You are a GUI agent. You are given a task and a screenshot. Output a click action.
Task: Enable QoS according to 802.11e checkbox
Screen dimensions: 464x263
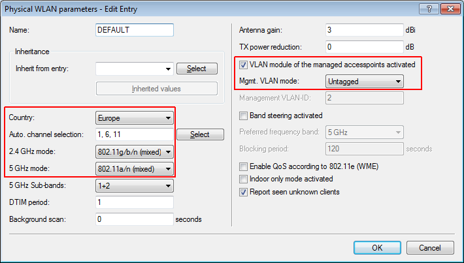tap(244, 166)
